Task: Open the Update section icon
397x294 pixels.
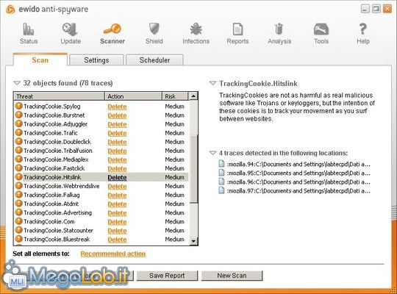Action: (70, 29)
